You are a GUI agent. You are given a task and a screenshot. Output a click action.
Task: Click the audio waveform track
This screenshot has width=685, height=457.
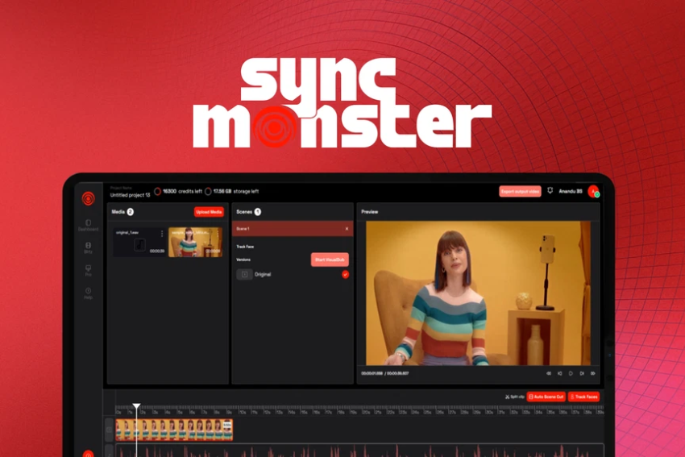click(359, 451)
